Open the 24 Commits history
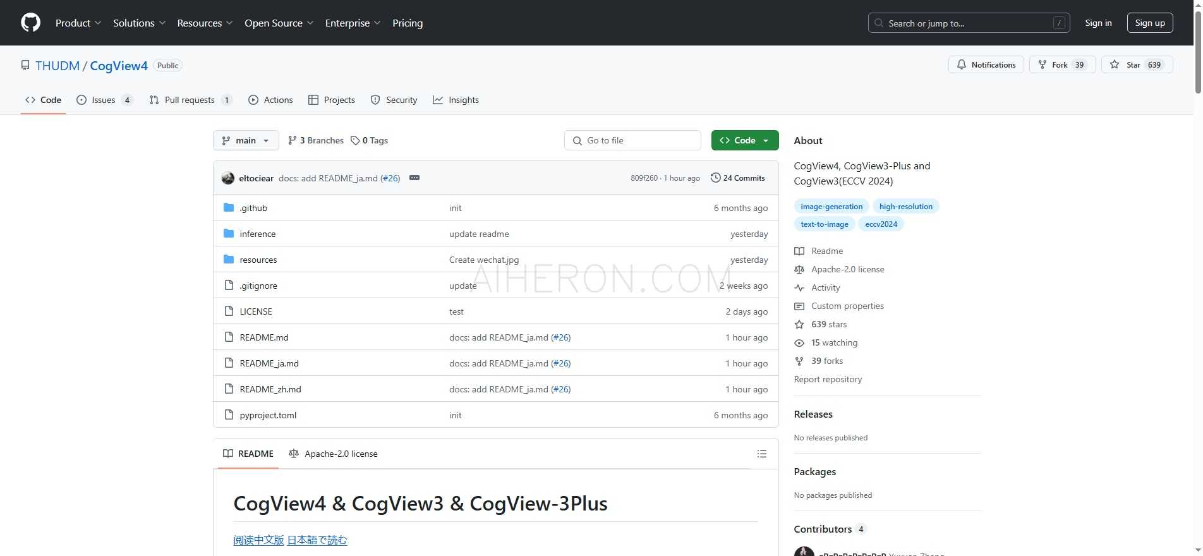This screenshot has height=556, width=1203. point(738,178)
